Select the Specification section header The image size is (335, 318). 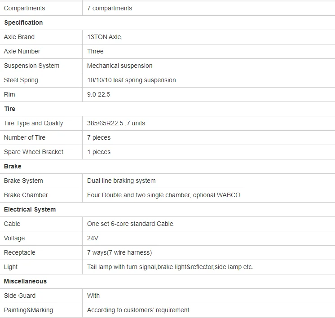click(23, 22)
